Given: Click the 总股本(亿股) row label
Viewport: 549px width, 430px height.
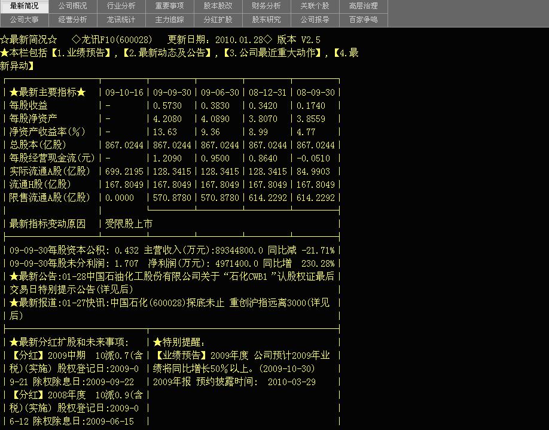Looking at the screenshot, I should point(38,145).
